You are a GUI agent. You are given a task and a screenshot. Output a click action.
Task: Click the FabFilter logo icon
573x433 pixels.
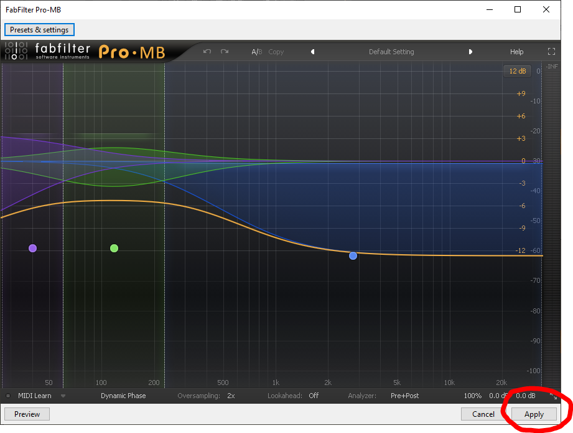point(16,51)
